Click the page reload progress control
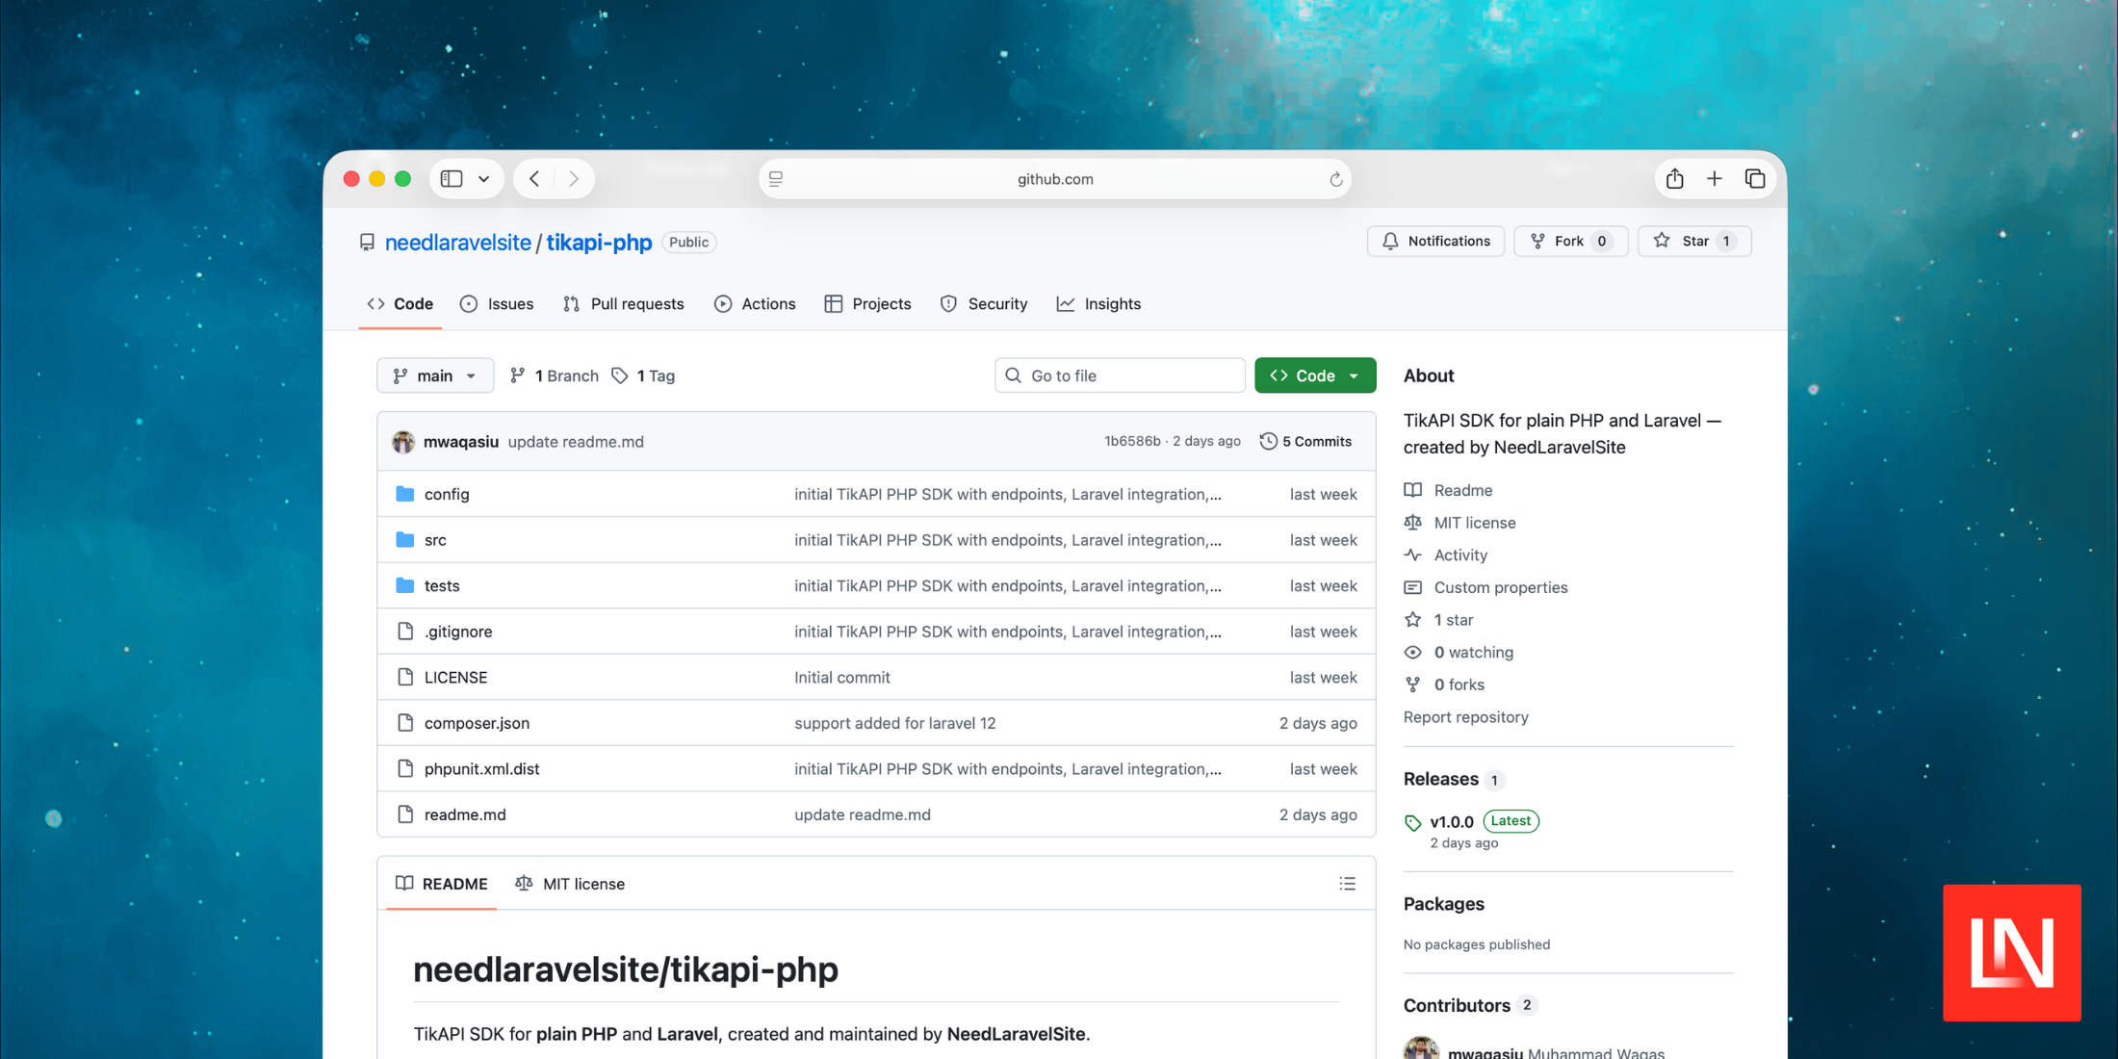 (1336, 178)
